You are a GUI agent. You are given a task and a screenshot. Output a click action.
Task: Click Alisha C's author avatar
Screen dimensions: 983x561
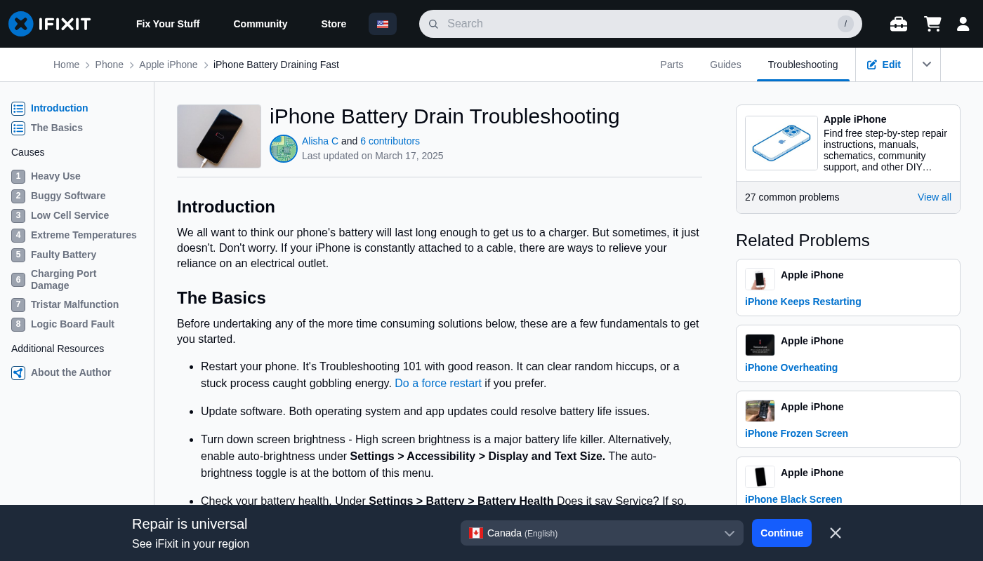284,149
